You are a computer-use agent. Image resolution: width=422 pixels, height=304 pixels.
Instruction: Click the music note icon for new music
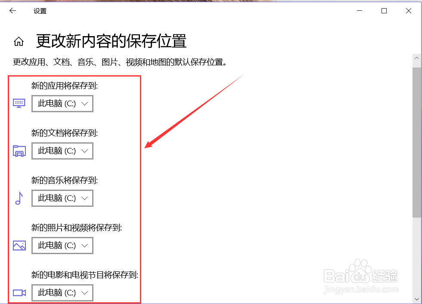19,198
